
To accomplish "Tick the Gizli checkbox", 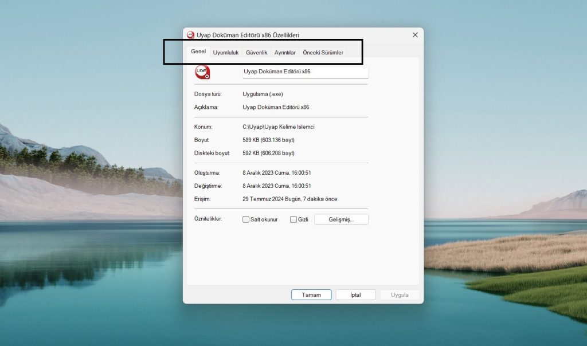I will coord(293,219).
